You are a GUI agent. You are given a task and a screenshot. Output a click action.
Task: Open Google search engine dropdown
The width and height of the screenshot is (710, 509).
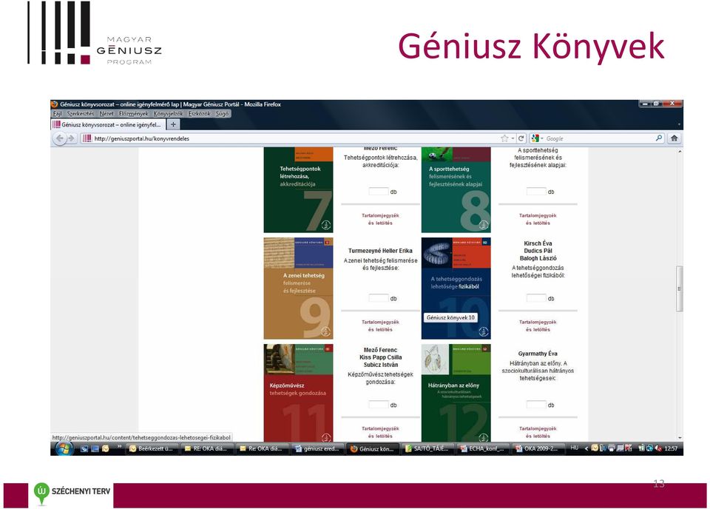tap(538, 138)
